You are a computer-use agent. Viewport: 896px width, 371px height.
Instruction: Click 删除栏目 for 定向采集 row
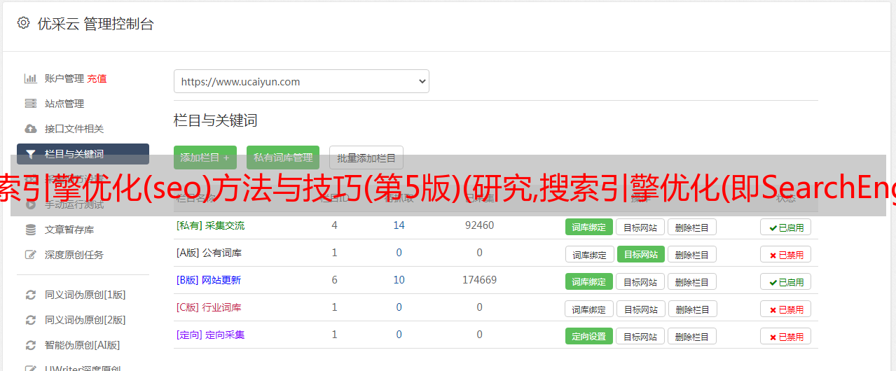[x=692, y=336]
